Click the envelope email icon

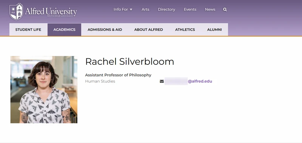tap(162, 81)
